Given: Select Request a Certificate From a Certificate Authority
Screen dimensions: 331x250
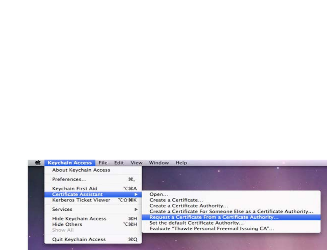Looking at the screenshot, I should click(231, 217).
